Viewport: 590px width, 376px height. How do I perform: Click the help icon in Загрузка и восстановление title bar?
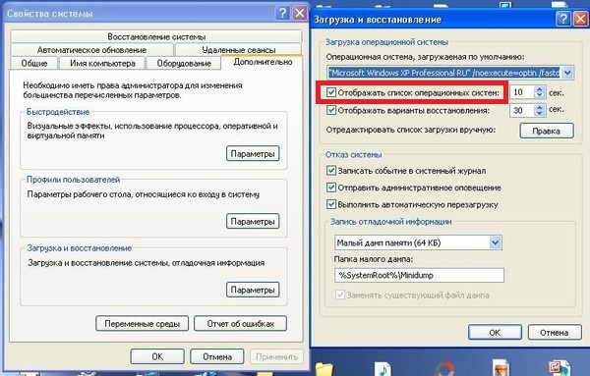point(563,19)
